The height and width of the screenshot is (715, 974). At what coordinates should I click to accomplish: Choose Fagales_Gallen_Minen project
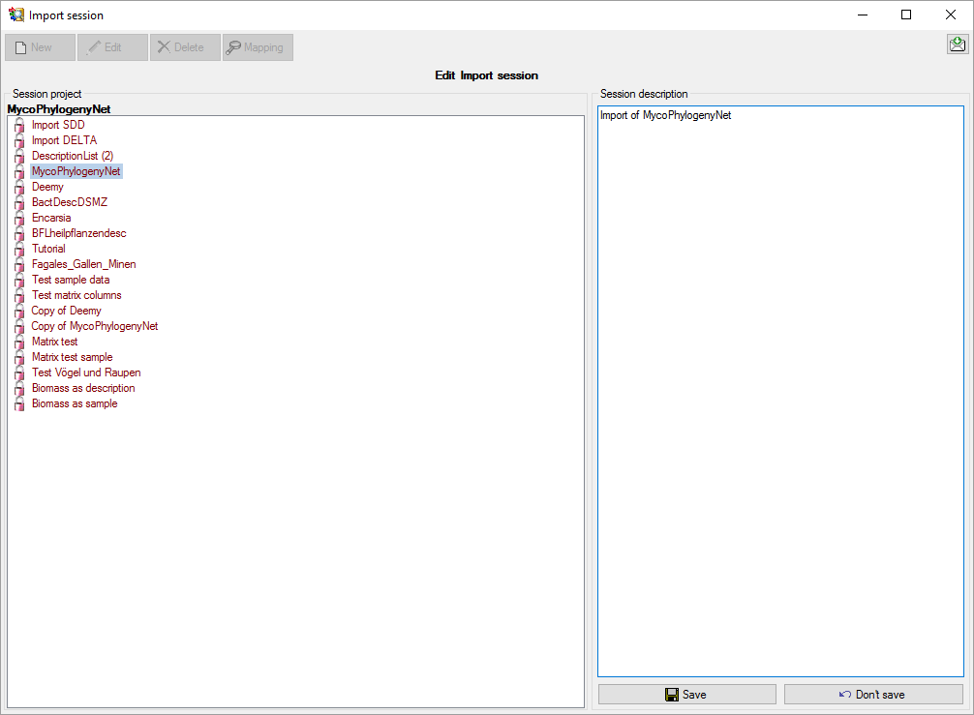point(84,264)
